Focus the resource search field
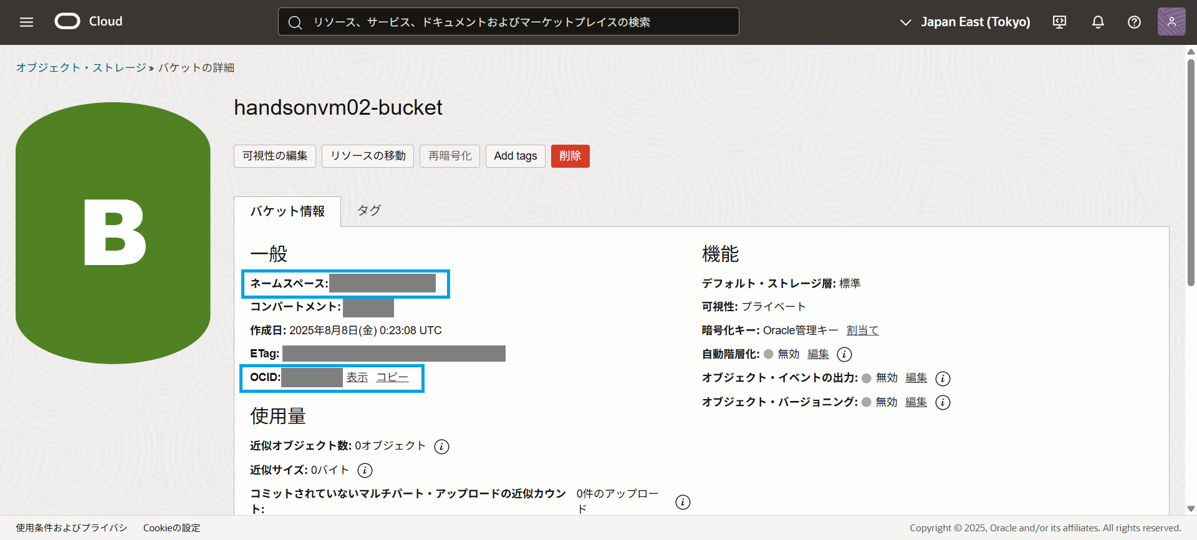 [508, 22]
